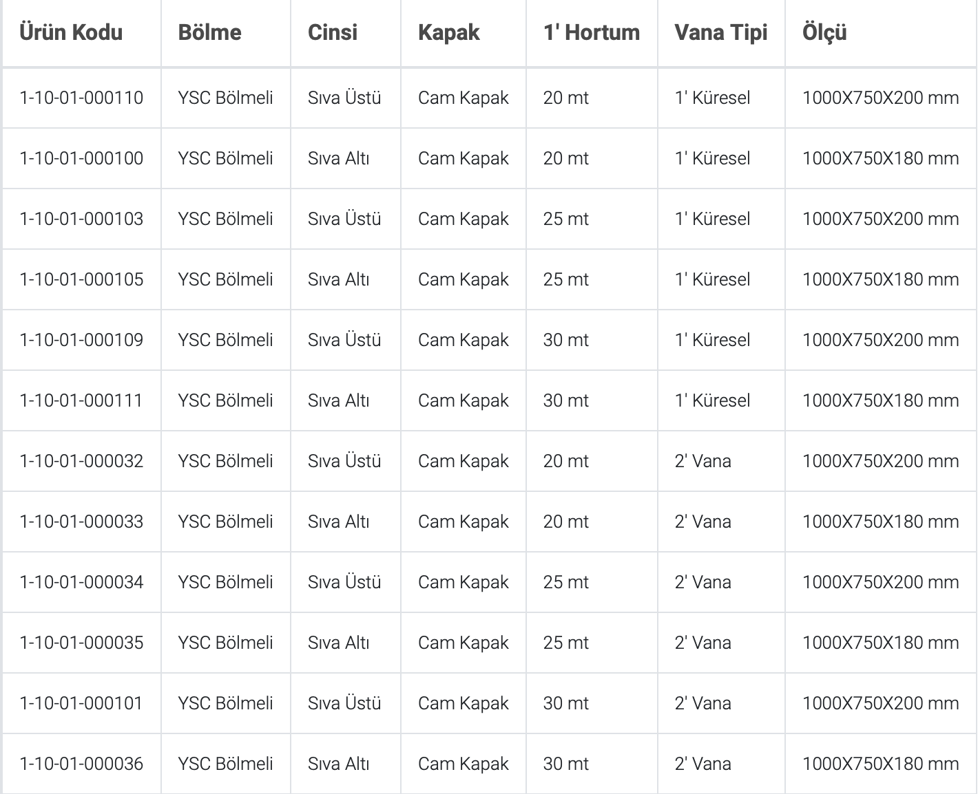Click the Ürün Kodu column header

click(71, 32)
